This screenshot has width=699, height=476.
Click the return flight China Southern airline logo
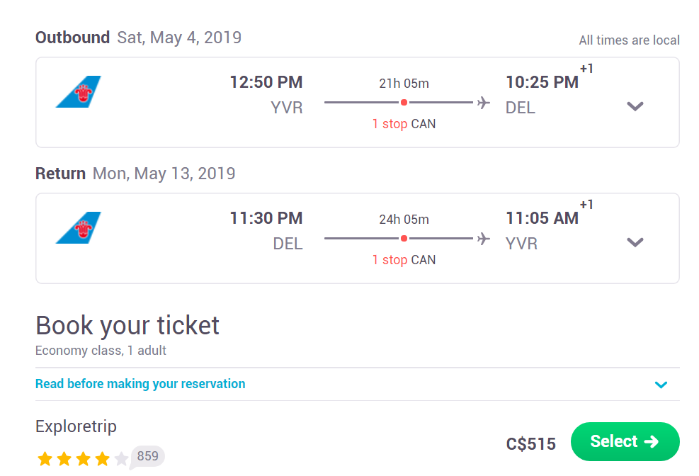point(79,228)
